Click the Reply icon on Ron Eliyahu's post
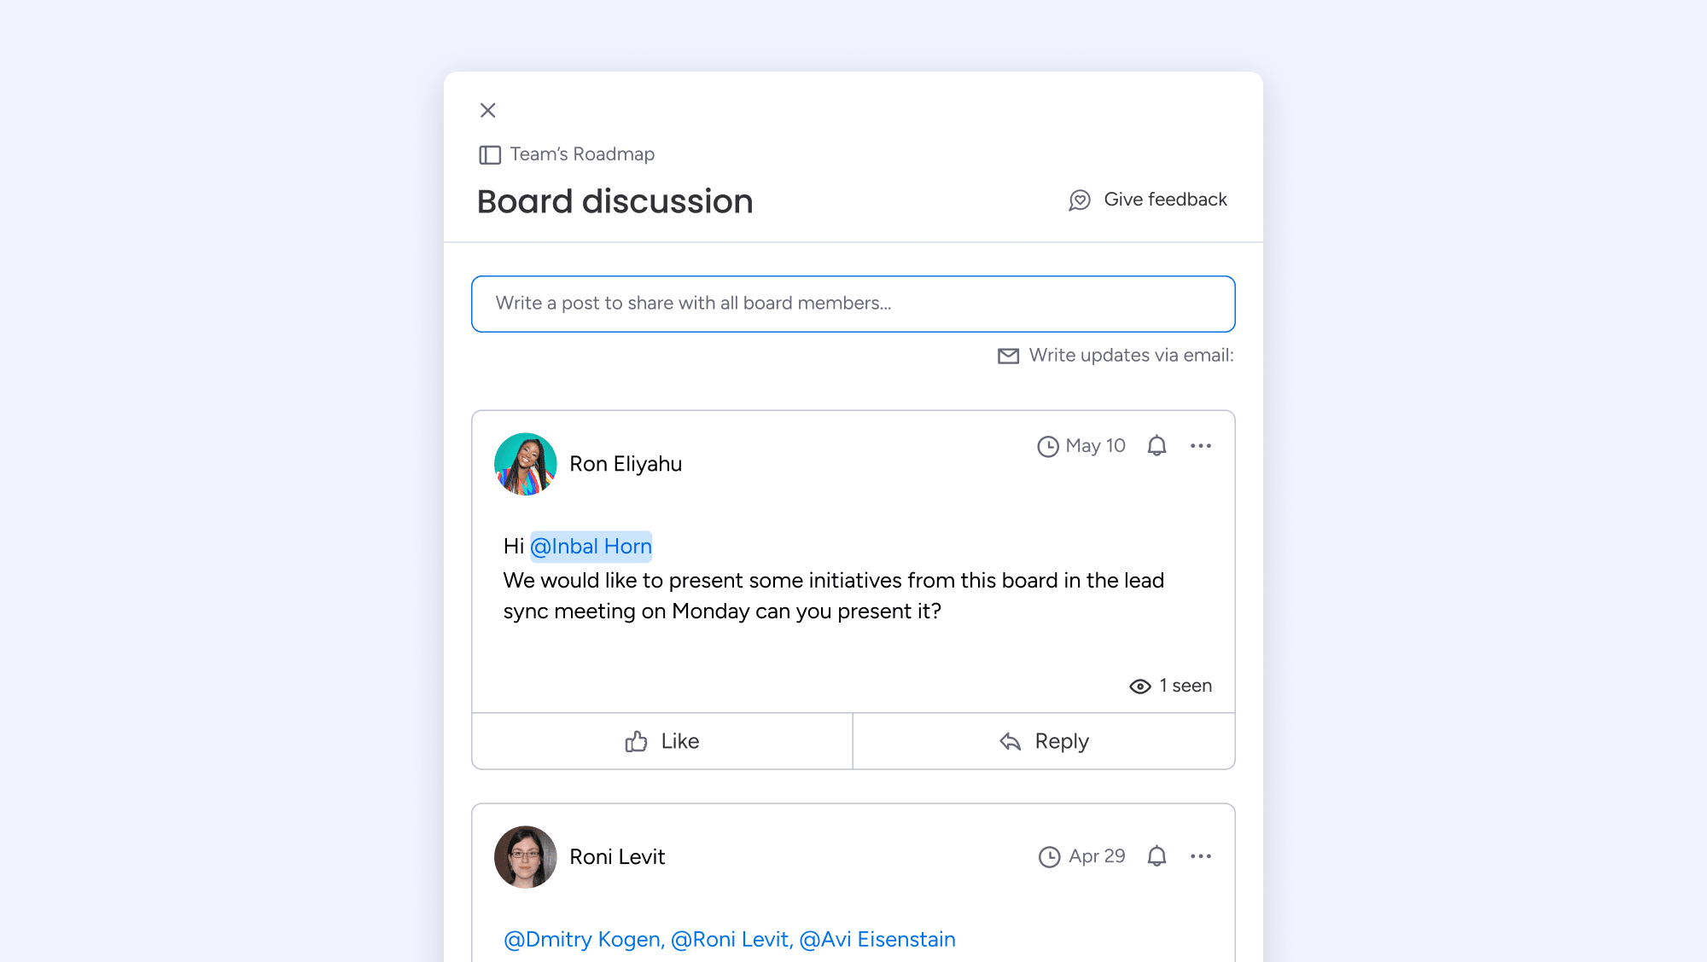This screenshot has height=962, width=1707. (1010, 740)
